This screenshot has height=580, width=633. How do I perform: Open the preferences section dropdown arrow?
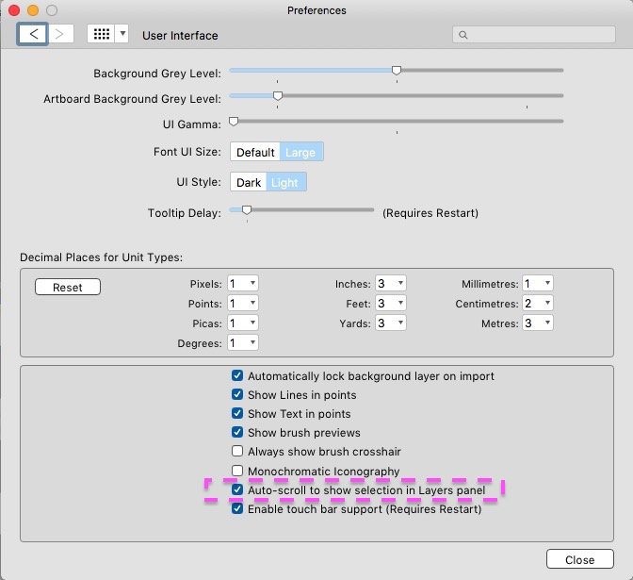coord(122,34)
